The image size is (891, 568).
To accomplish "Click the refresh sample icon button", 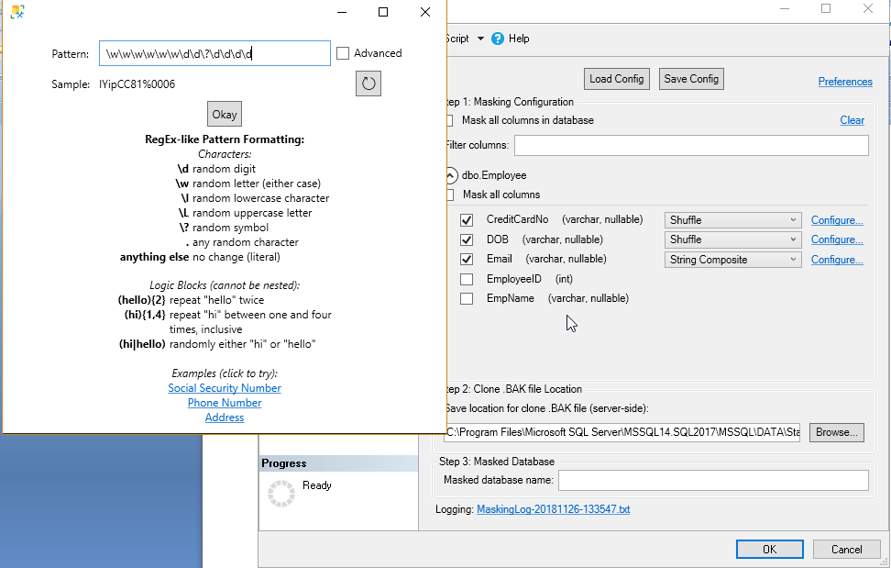I will point(368,84).
